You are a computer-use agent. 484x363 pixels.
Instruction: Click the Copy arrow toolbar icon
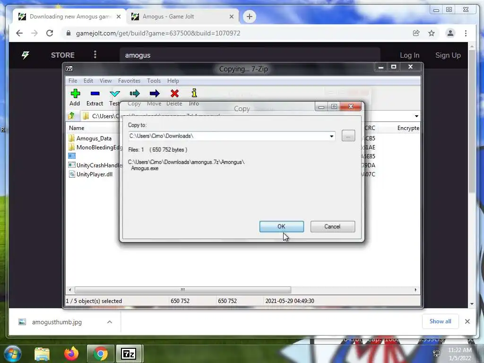pos(135,94)
